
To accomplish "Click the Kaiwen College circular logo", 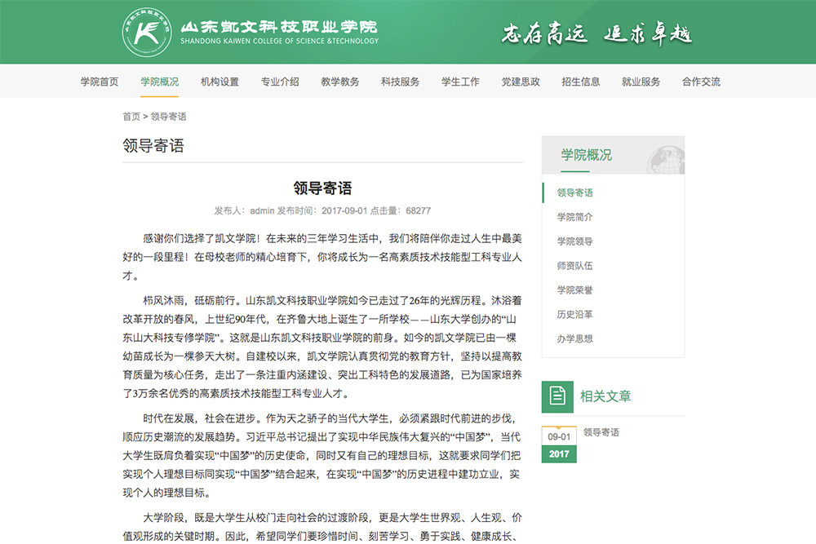I will tap(147, 32).
